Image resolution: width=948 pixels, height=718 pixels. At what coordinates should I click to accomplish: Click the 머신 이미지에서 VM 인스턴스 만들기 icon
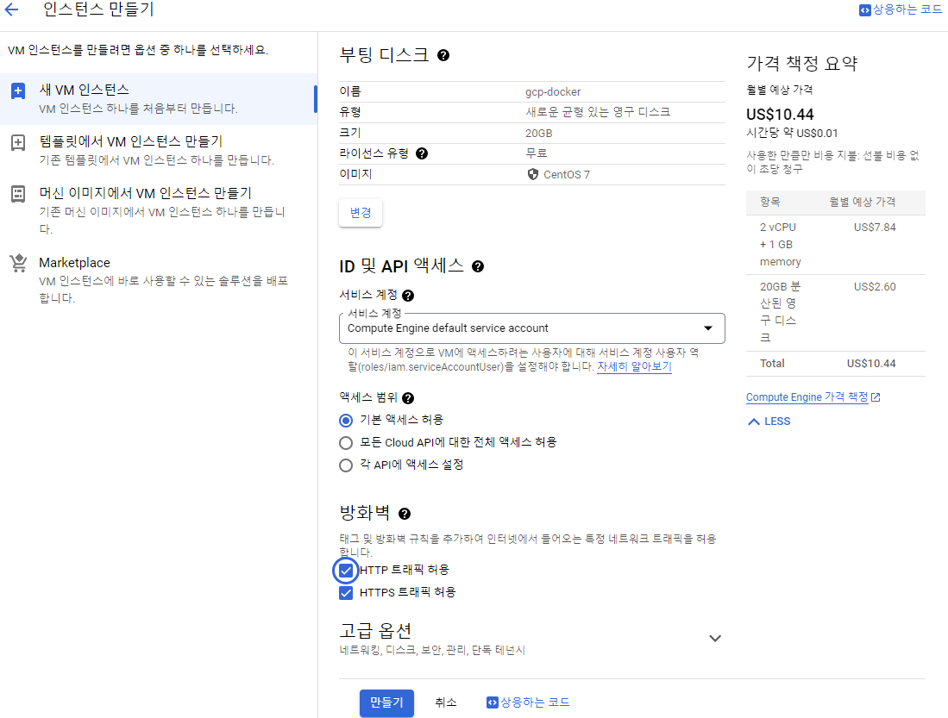click(x=18, y=194)
